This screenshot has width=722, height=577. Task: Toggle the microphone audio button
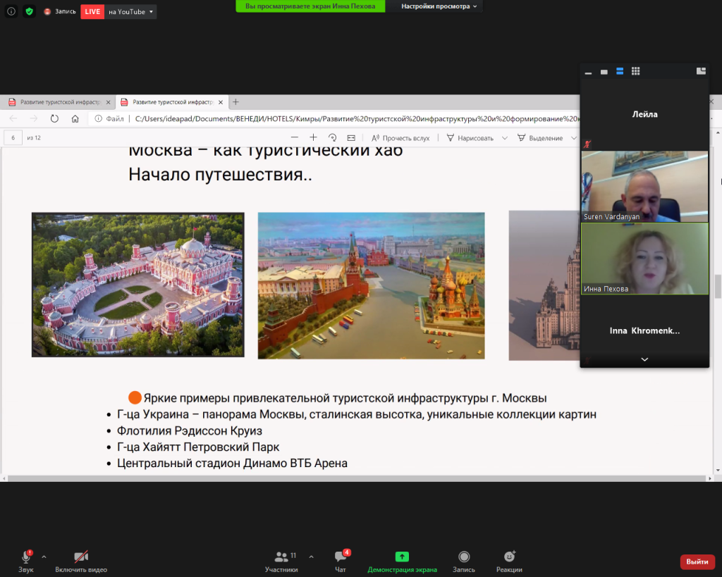click(x=26, y=557)
